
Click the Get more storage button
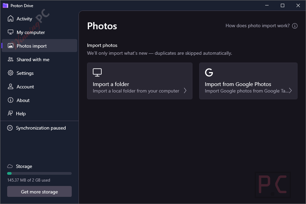coord(39,191)
